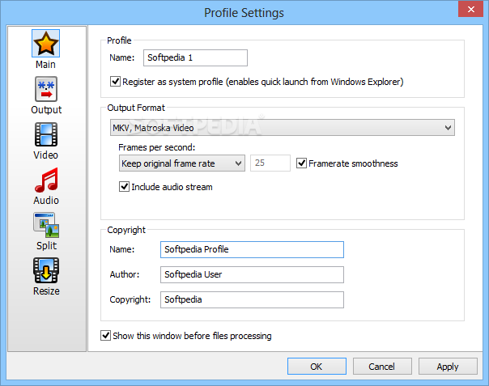Image resolution: width=489 pixels, height=386 pixels.
Task: Open the Resize settings icon
Action: 46,270
